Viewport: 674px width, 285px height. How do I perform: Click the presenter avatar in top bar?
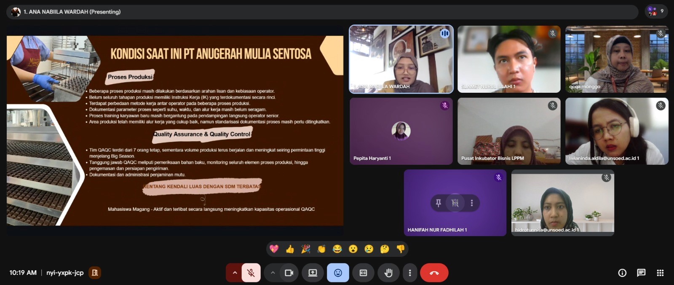16,12
